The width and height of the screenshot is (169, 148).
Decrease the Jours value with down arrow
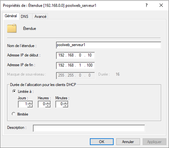pyautogui.click(x=30, y=105)
